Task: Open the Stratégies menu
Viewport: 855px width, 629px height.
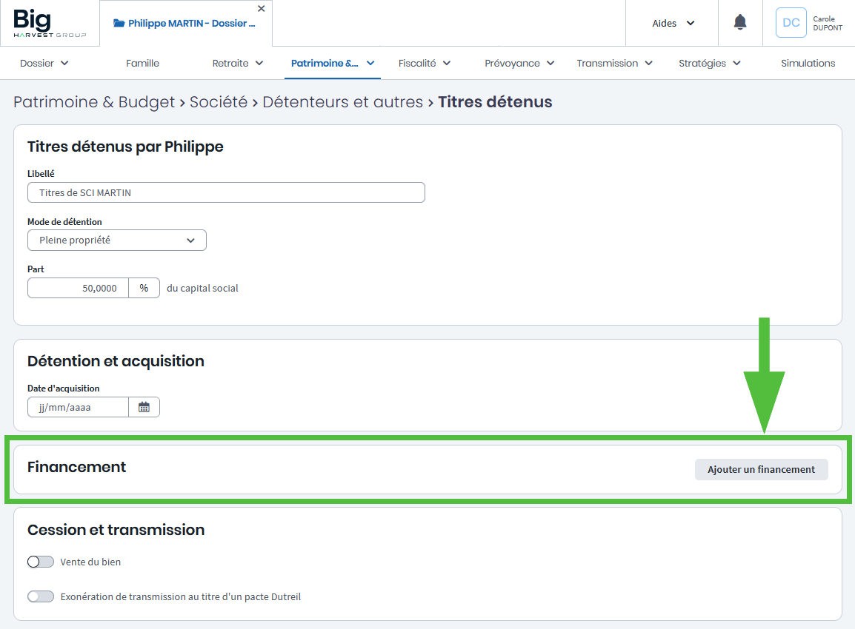Action: [709, 63]
